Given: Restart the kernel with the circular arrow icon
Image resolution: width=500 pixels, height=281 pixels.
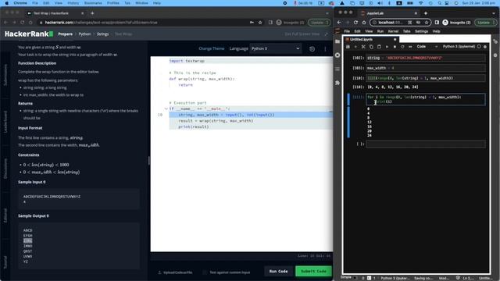Looking at the screenshot, I should [402, 47].
